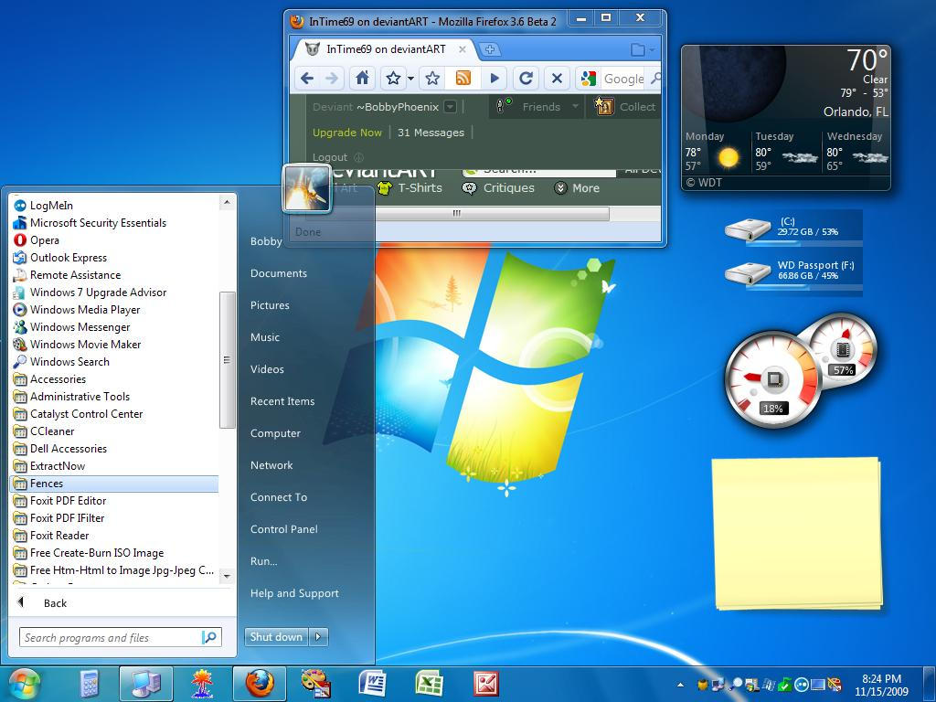936x702 pixels.
Task: Open the Run... dialog entry
Action: tap(264, 561)
